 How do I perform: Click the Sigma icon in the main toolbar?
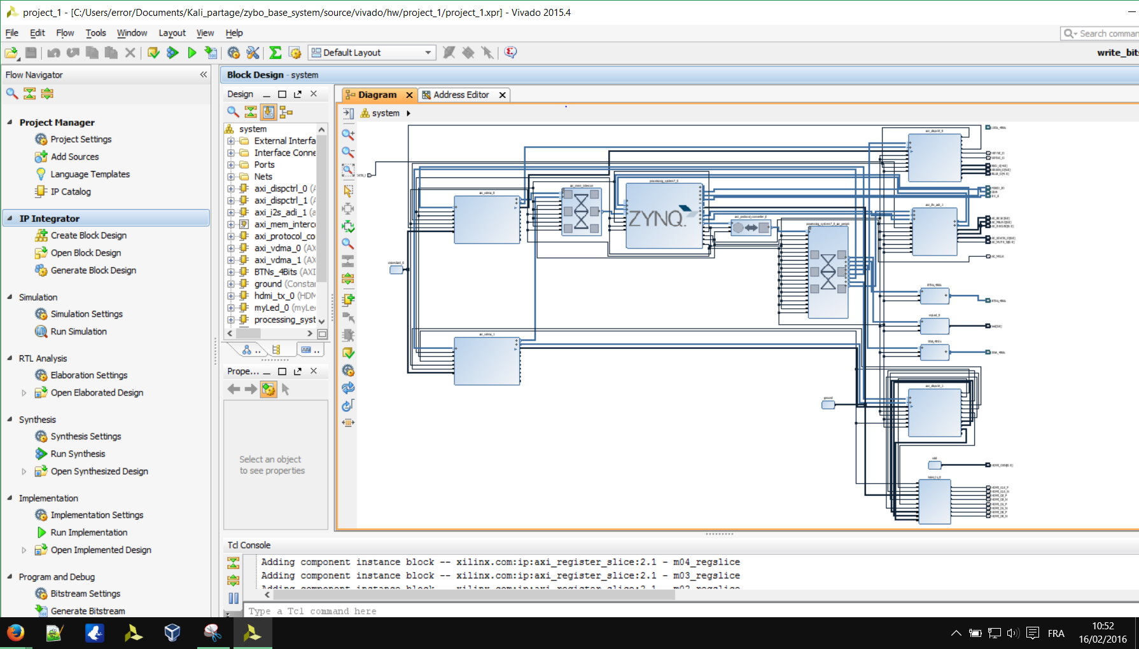(276, 53)
